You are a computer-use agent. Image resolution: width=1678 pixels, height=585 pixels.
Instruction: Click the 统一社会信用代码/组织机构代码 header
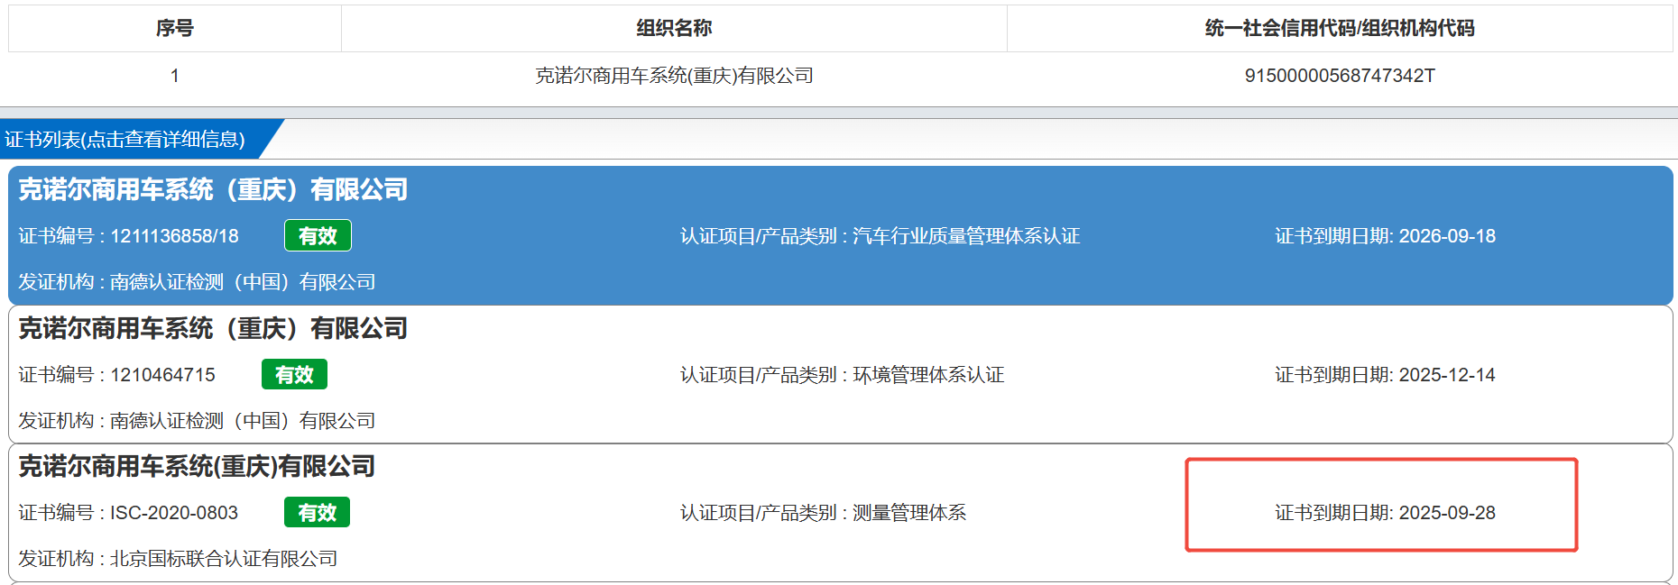click(x=1340, y=28)
